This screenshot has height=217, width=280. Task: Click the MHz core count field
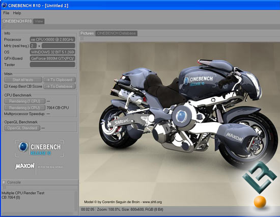33,46
